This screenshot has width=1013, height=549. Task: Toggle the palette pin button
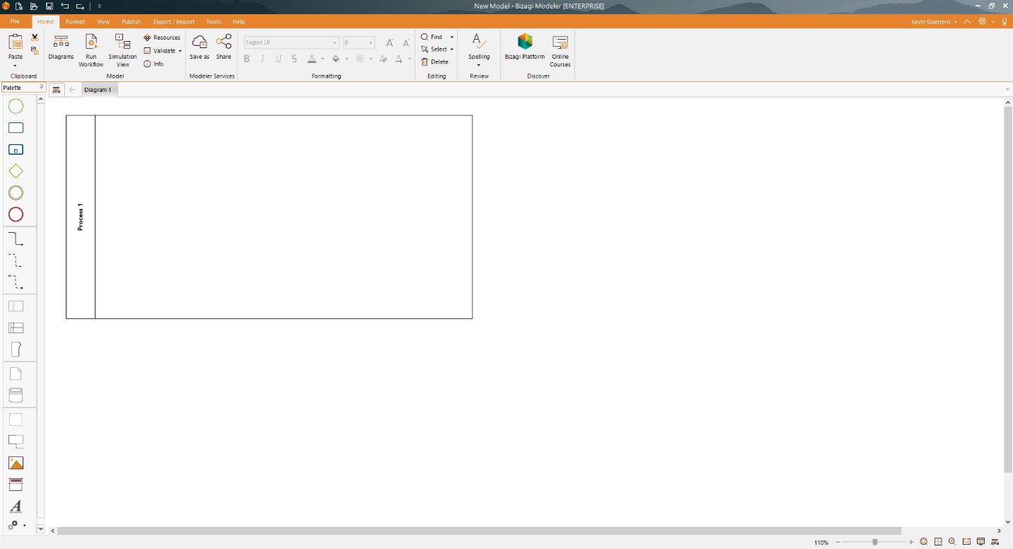pos(41,88)
